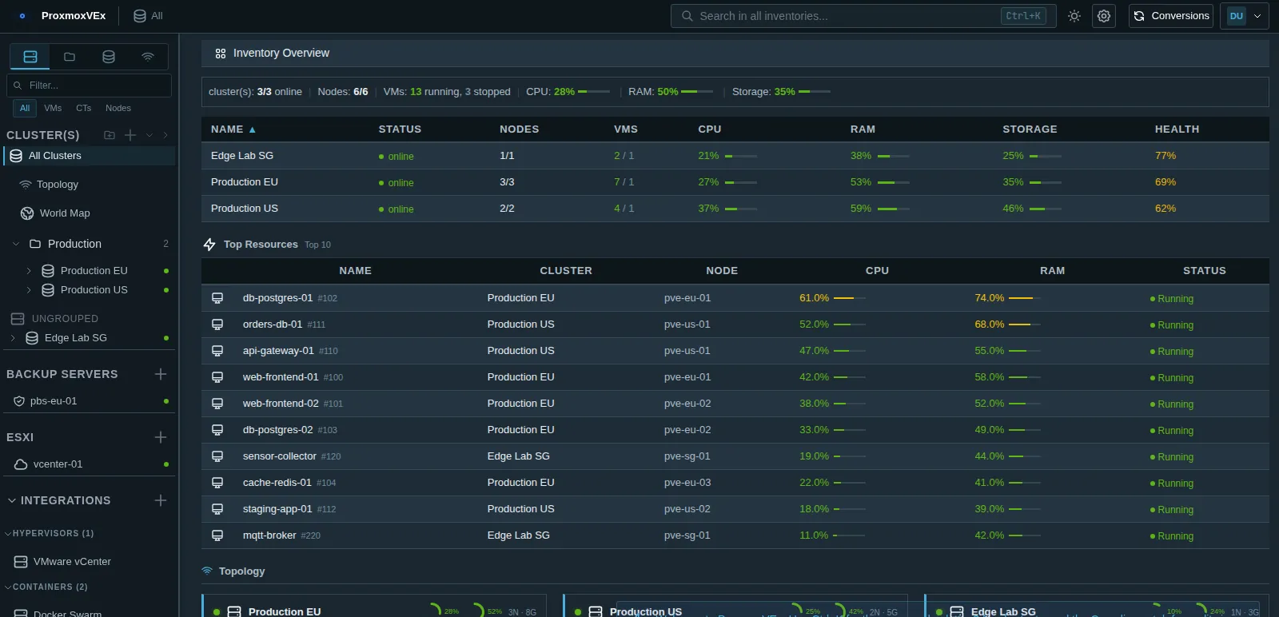
Task: Click the All inventories database icon in header
Action: click(x=140, y=16)
